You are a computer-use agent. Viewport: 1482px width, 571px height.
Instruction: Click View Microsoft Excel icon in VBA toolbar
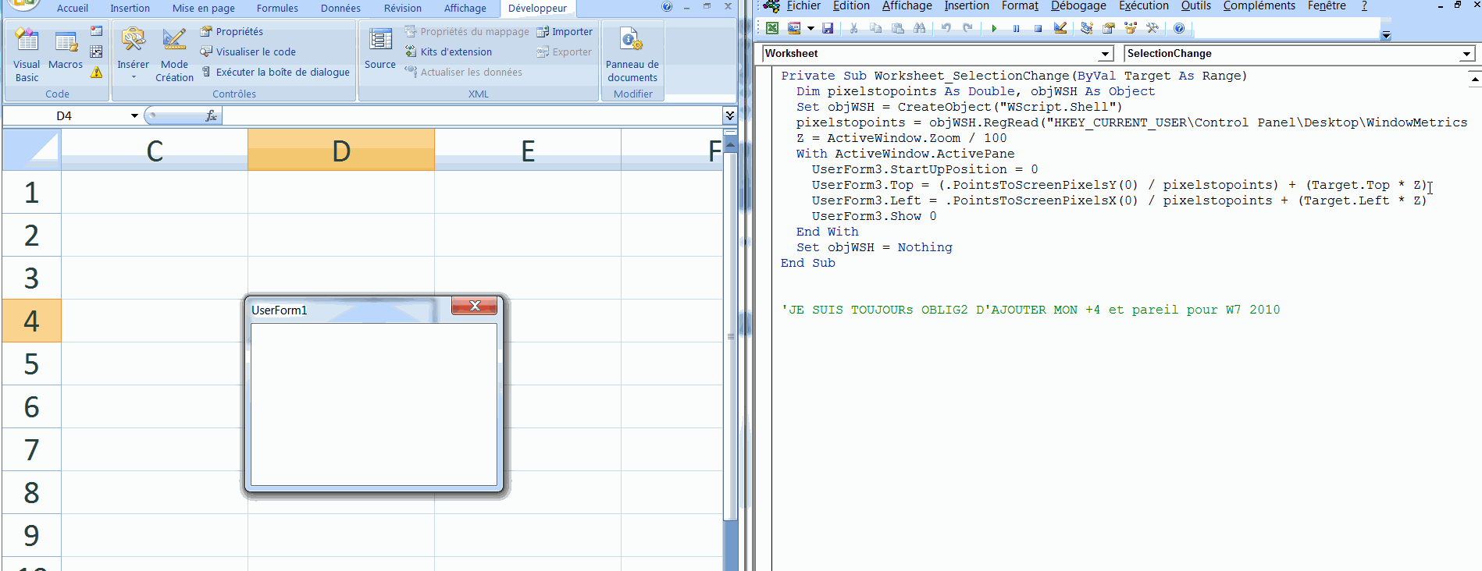tap(772, 28)
